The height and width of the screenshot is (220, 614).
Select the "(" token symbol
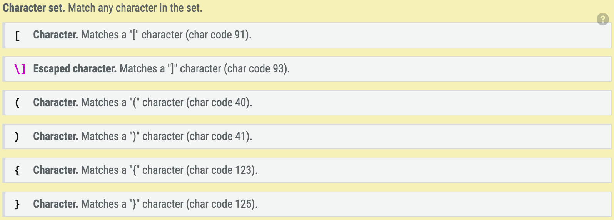tap(17, 103)
